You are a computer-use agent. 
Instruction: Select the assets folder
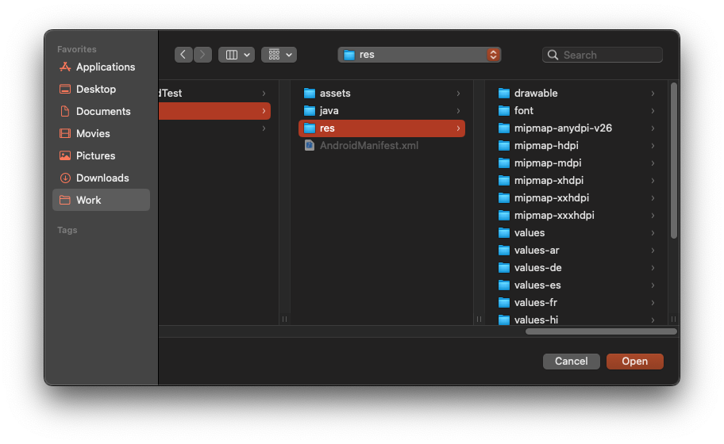tap(381, 93)
